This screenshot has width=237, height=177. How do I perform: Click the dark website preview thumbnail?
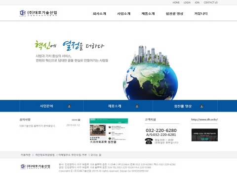(204, 135)
